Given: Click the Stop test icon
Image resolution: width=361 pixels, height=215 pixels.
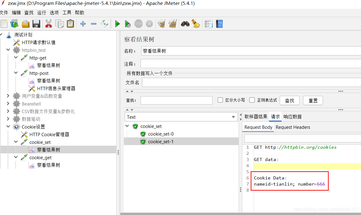Looking at the screenshot, I should [138, 24].
